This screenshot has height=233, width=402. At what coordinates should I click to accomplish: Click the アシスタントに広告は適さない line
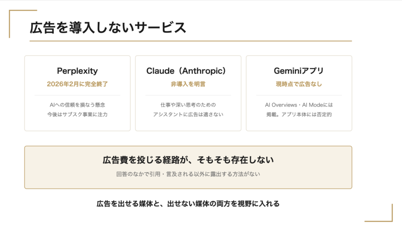coord(188,114)
